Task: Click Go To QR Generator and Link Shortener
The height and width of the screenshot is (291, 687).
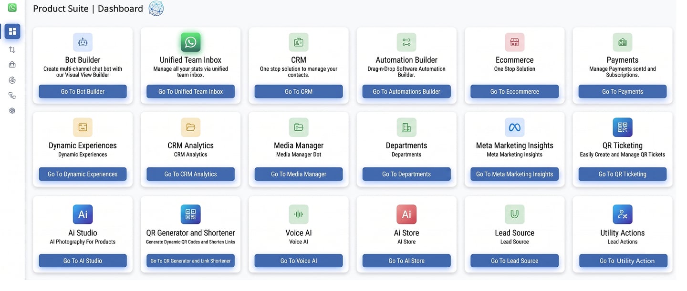Action: 191,261
